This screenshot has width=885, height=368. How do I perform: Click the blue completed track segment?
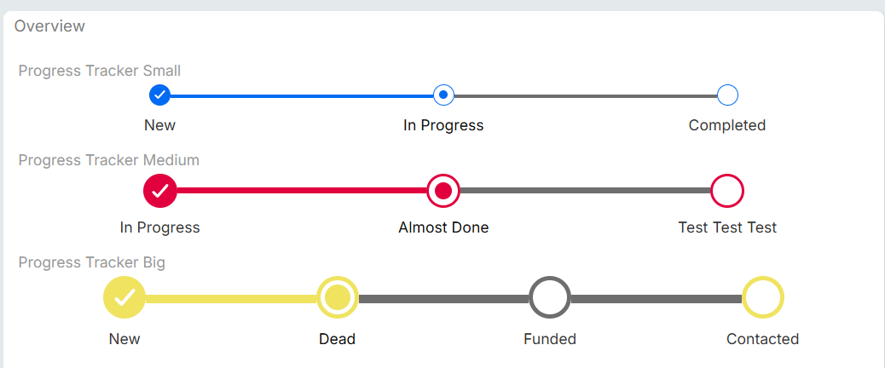(x=302, y=95)
